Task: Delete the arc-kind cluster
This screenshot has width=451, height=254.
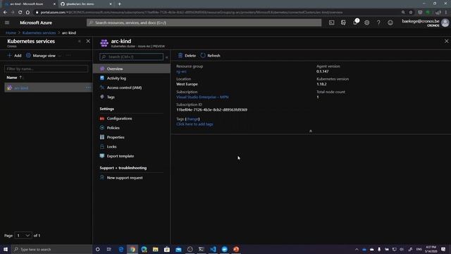Action: [187, 56]
